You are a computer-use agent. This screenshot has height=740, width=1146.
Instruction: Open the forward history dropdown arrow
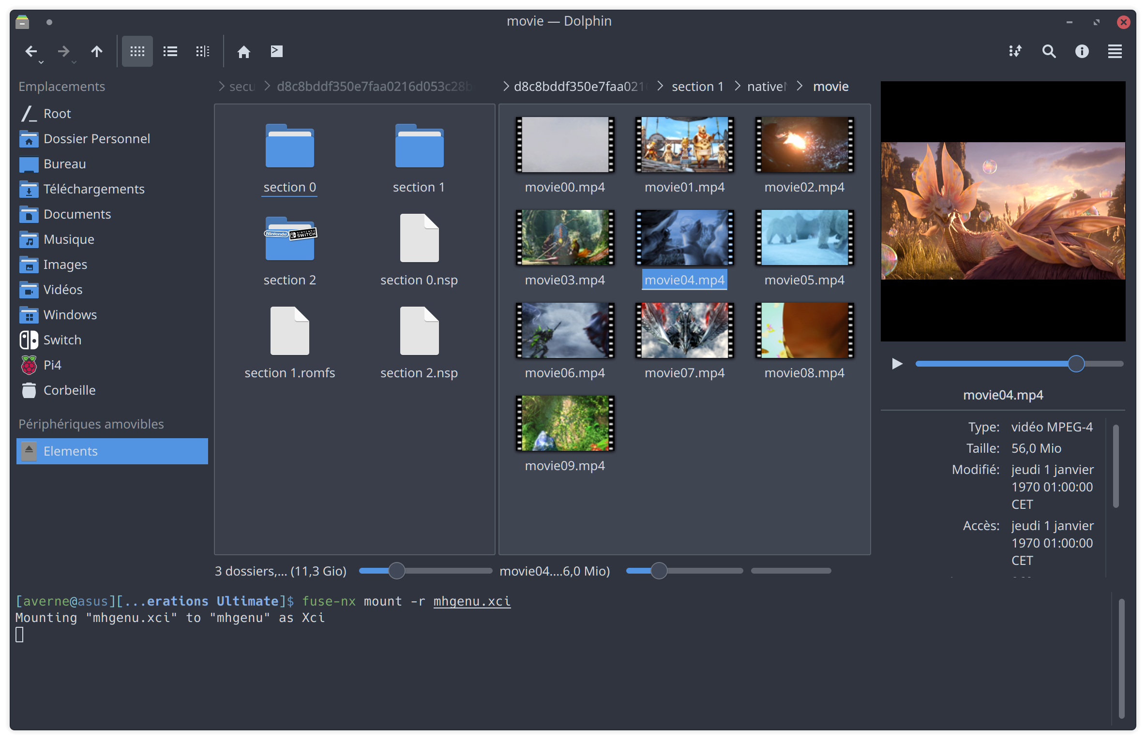74,62
